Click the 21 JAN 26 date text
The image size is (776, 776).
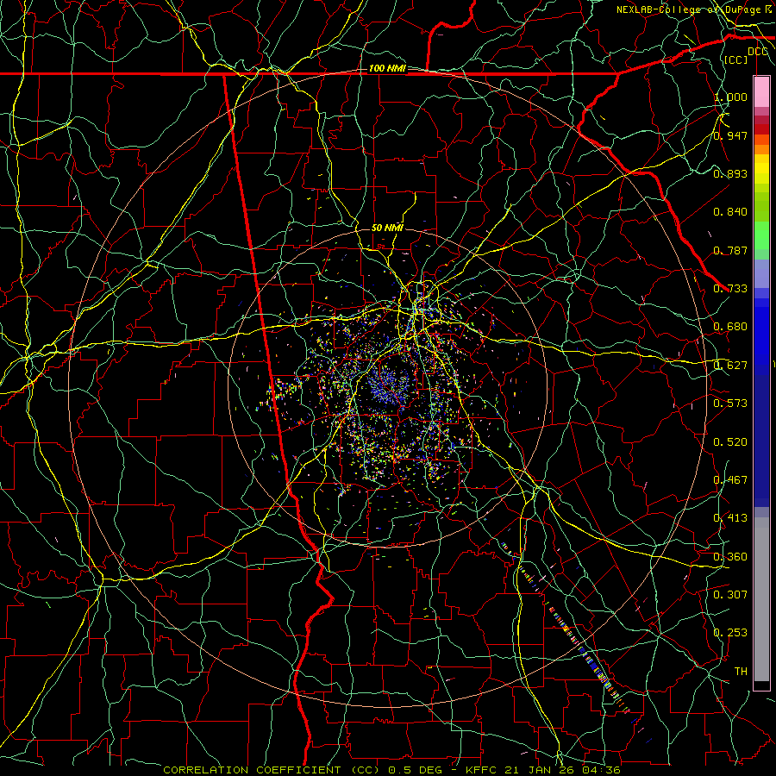click(x=538, y=770)
